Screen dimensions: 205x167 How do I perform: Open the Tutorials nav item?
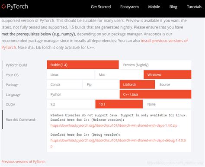pos(194,7)
